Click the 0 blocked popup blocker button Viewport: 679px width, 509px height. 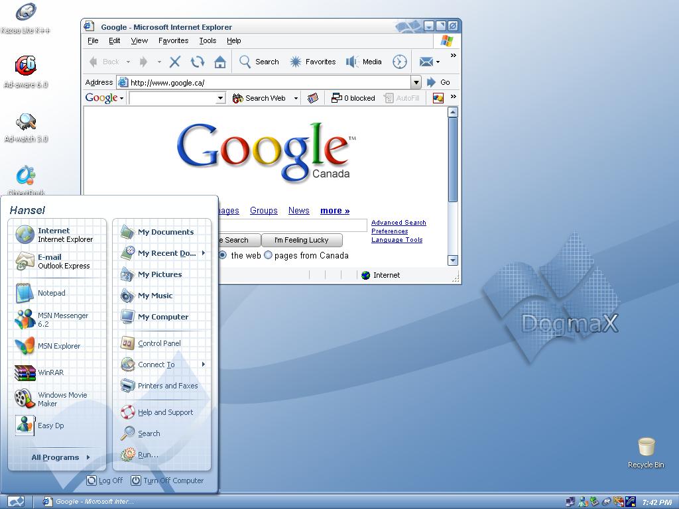click(353, 98)
